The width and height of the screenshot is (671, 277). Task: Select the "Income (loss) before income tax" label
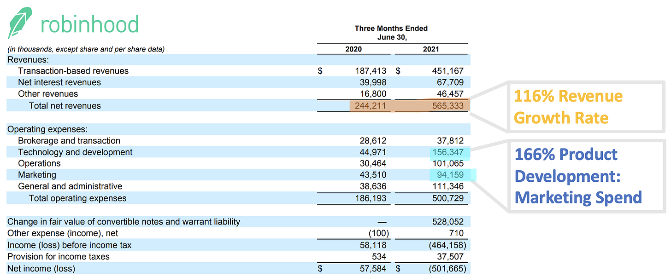pyautogui.click(x=69, y=245)
